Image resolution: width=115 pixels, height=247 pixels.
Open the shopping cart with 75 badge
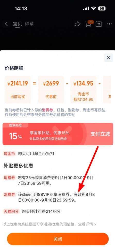(89, 24)
